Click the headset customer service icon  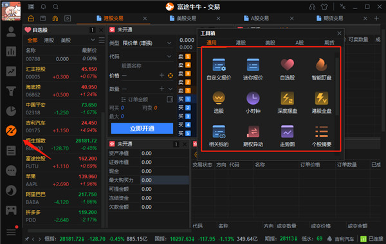click(x=312, y=6)
